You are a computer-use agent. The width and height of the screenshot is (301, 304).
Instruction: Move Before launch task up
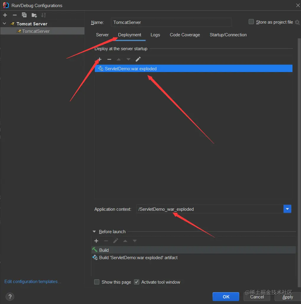click(125, 241)
